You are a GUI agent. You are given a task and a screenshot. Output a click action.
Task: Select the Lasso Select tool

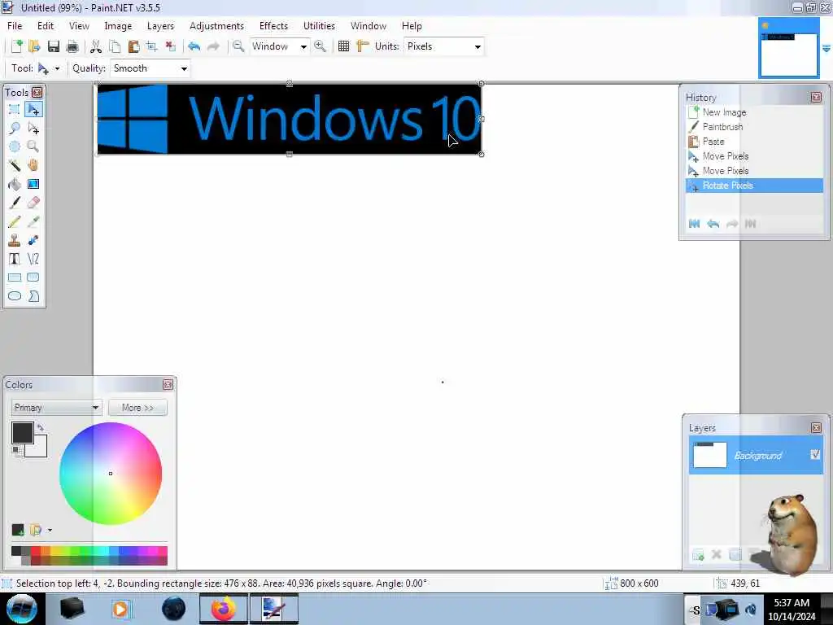point(15,128)
